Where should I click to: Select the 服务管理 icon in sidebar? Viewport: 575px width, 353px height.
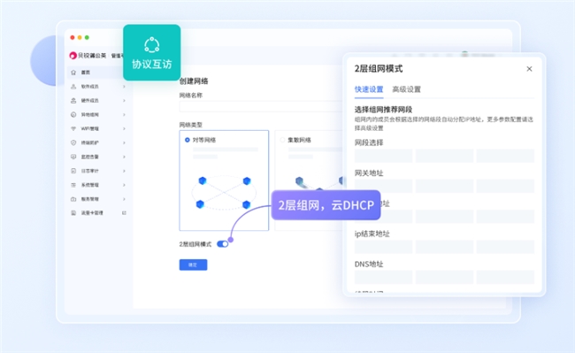[x=73, y=199]
